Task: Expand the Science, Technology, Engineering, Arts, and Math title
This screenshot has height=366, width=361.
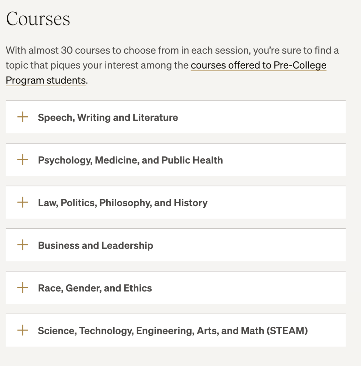Action: point(172,331)
